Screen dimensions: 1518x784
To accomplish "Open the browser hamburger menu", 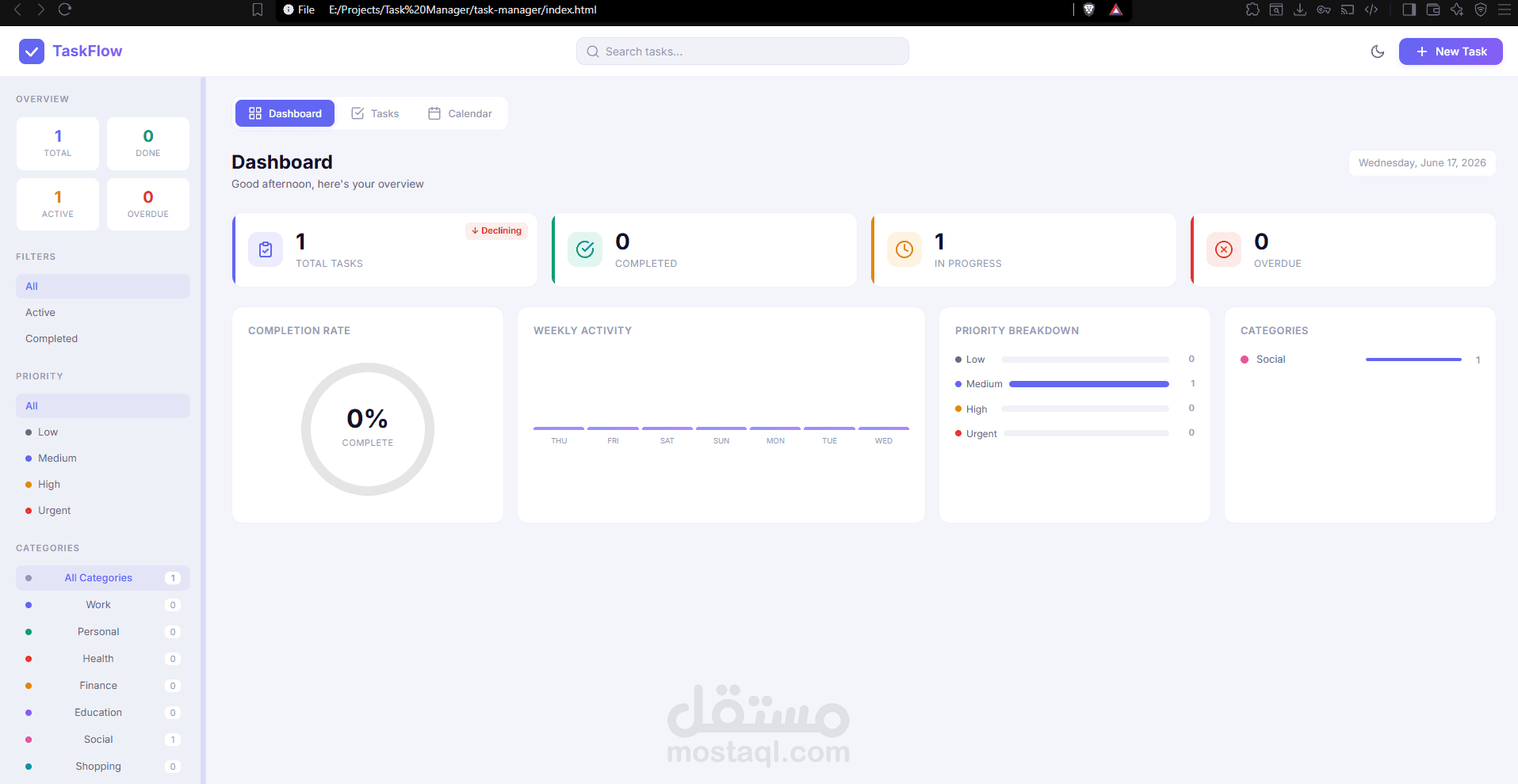I will pyautogui.click(x=1505, y=10).
